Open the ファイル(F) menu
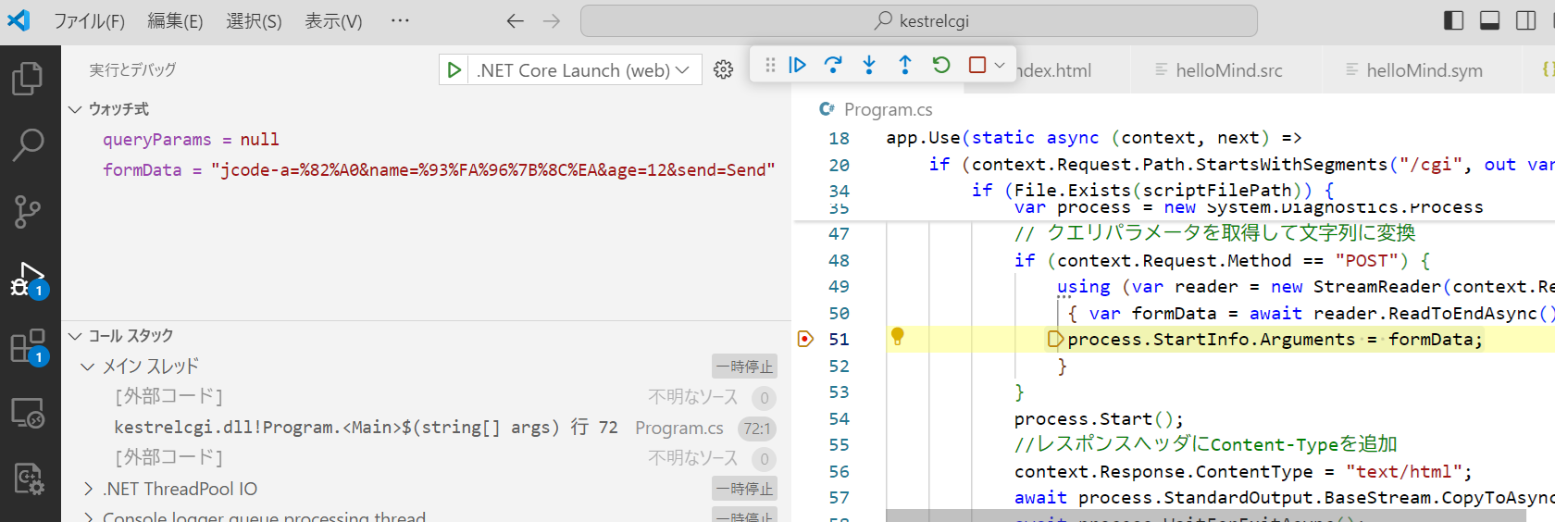This screenshot has height=522, width=1555. tap(89, 20)
